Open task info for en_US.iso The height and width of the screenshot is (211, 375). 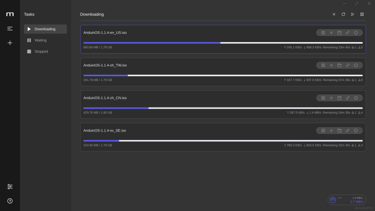(x=356, y=33)
